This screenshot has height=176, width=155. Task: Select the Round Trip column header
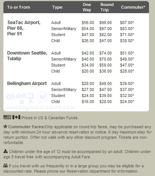(107, 7)
